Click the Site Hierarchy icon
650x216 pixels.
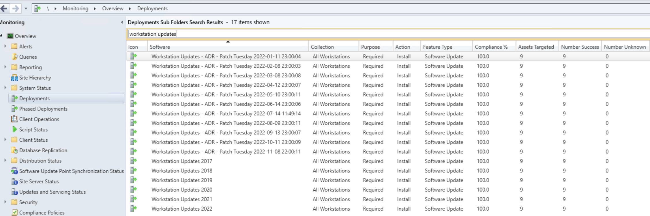[14, 78]
